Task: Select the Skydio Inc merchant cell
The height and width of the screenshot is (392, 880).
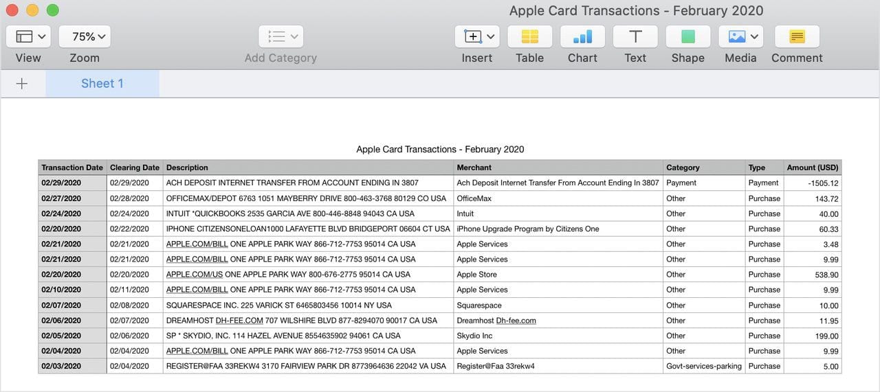Action: 558,336
